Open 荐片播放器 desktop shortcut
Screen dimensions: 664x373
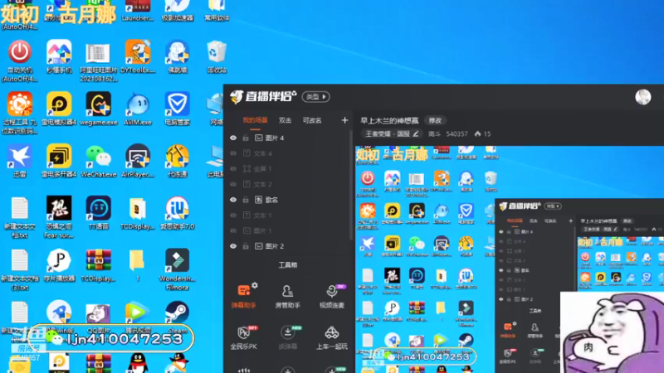[59, 264]
